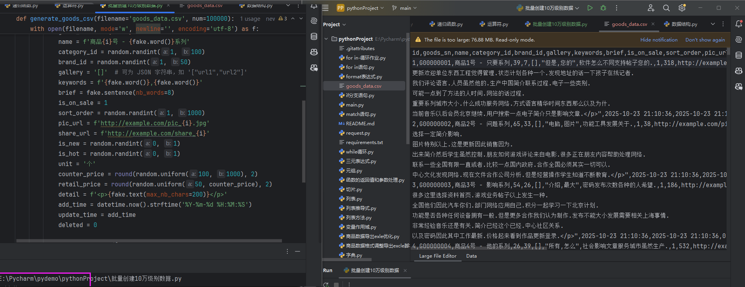The width and height of the screenshot is (745, 287).
Task: Start debugging with the green bug icon
Action: (x=603, y=8)
